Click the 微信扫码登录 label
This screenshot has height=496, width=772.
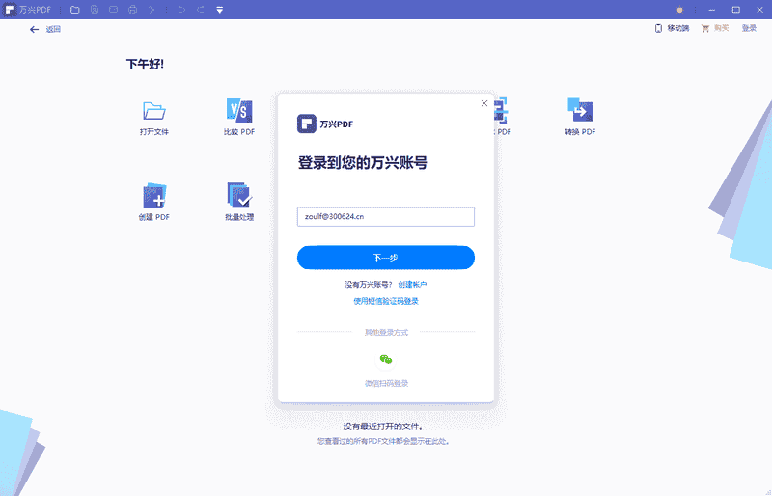click(x=386, y=383)
